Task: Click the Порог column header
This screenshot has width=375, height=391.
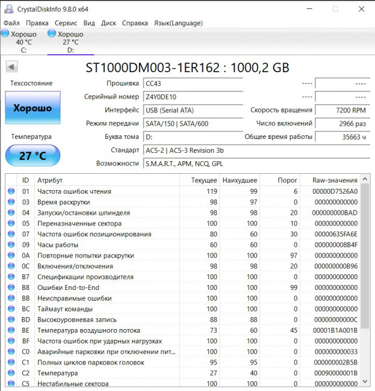Action: (x=280, y=180)
